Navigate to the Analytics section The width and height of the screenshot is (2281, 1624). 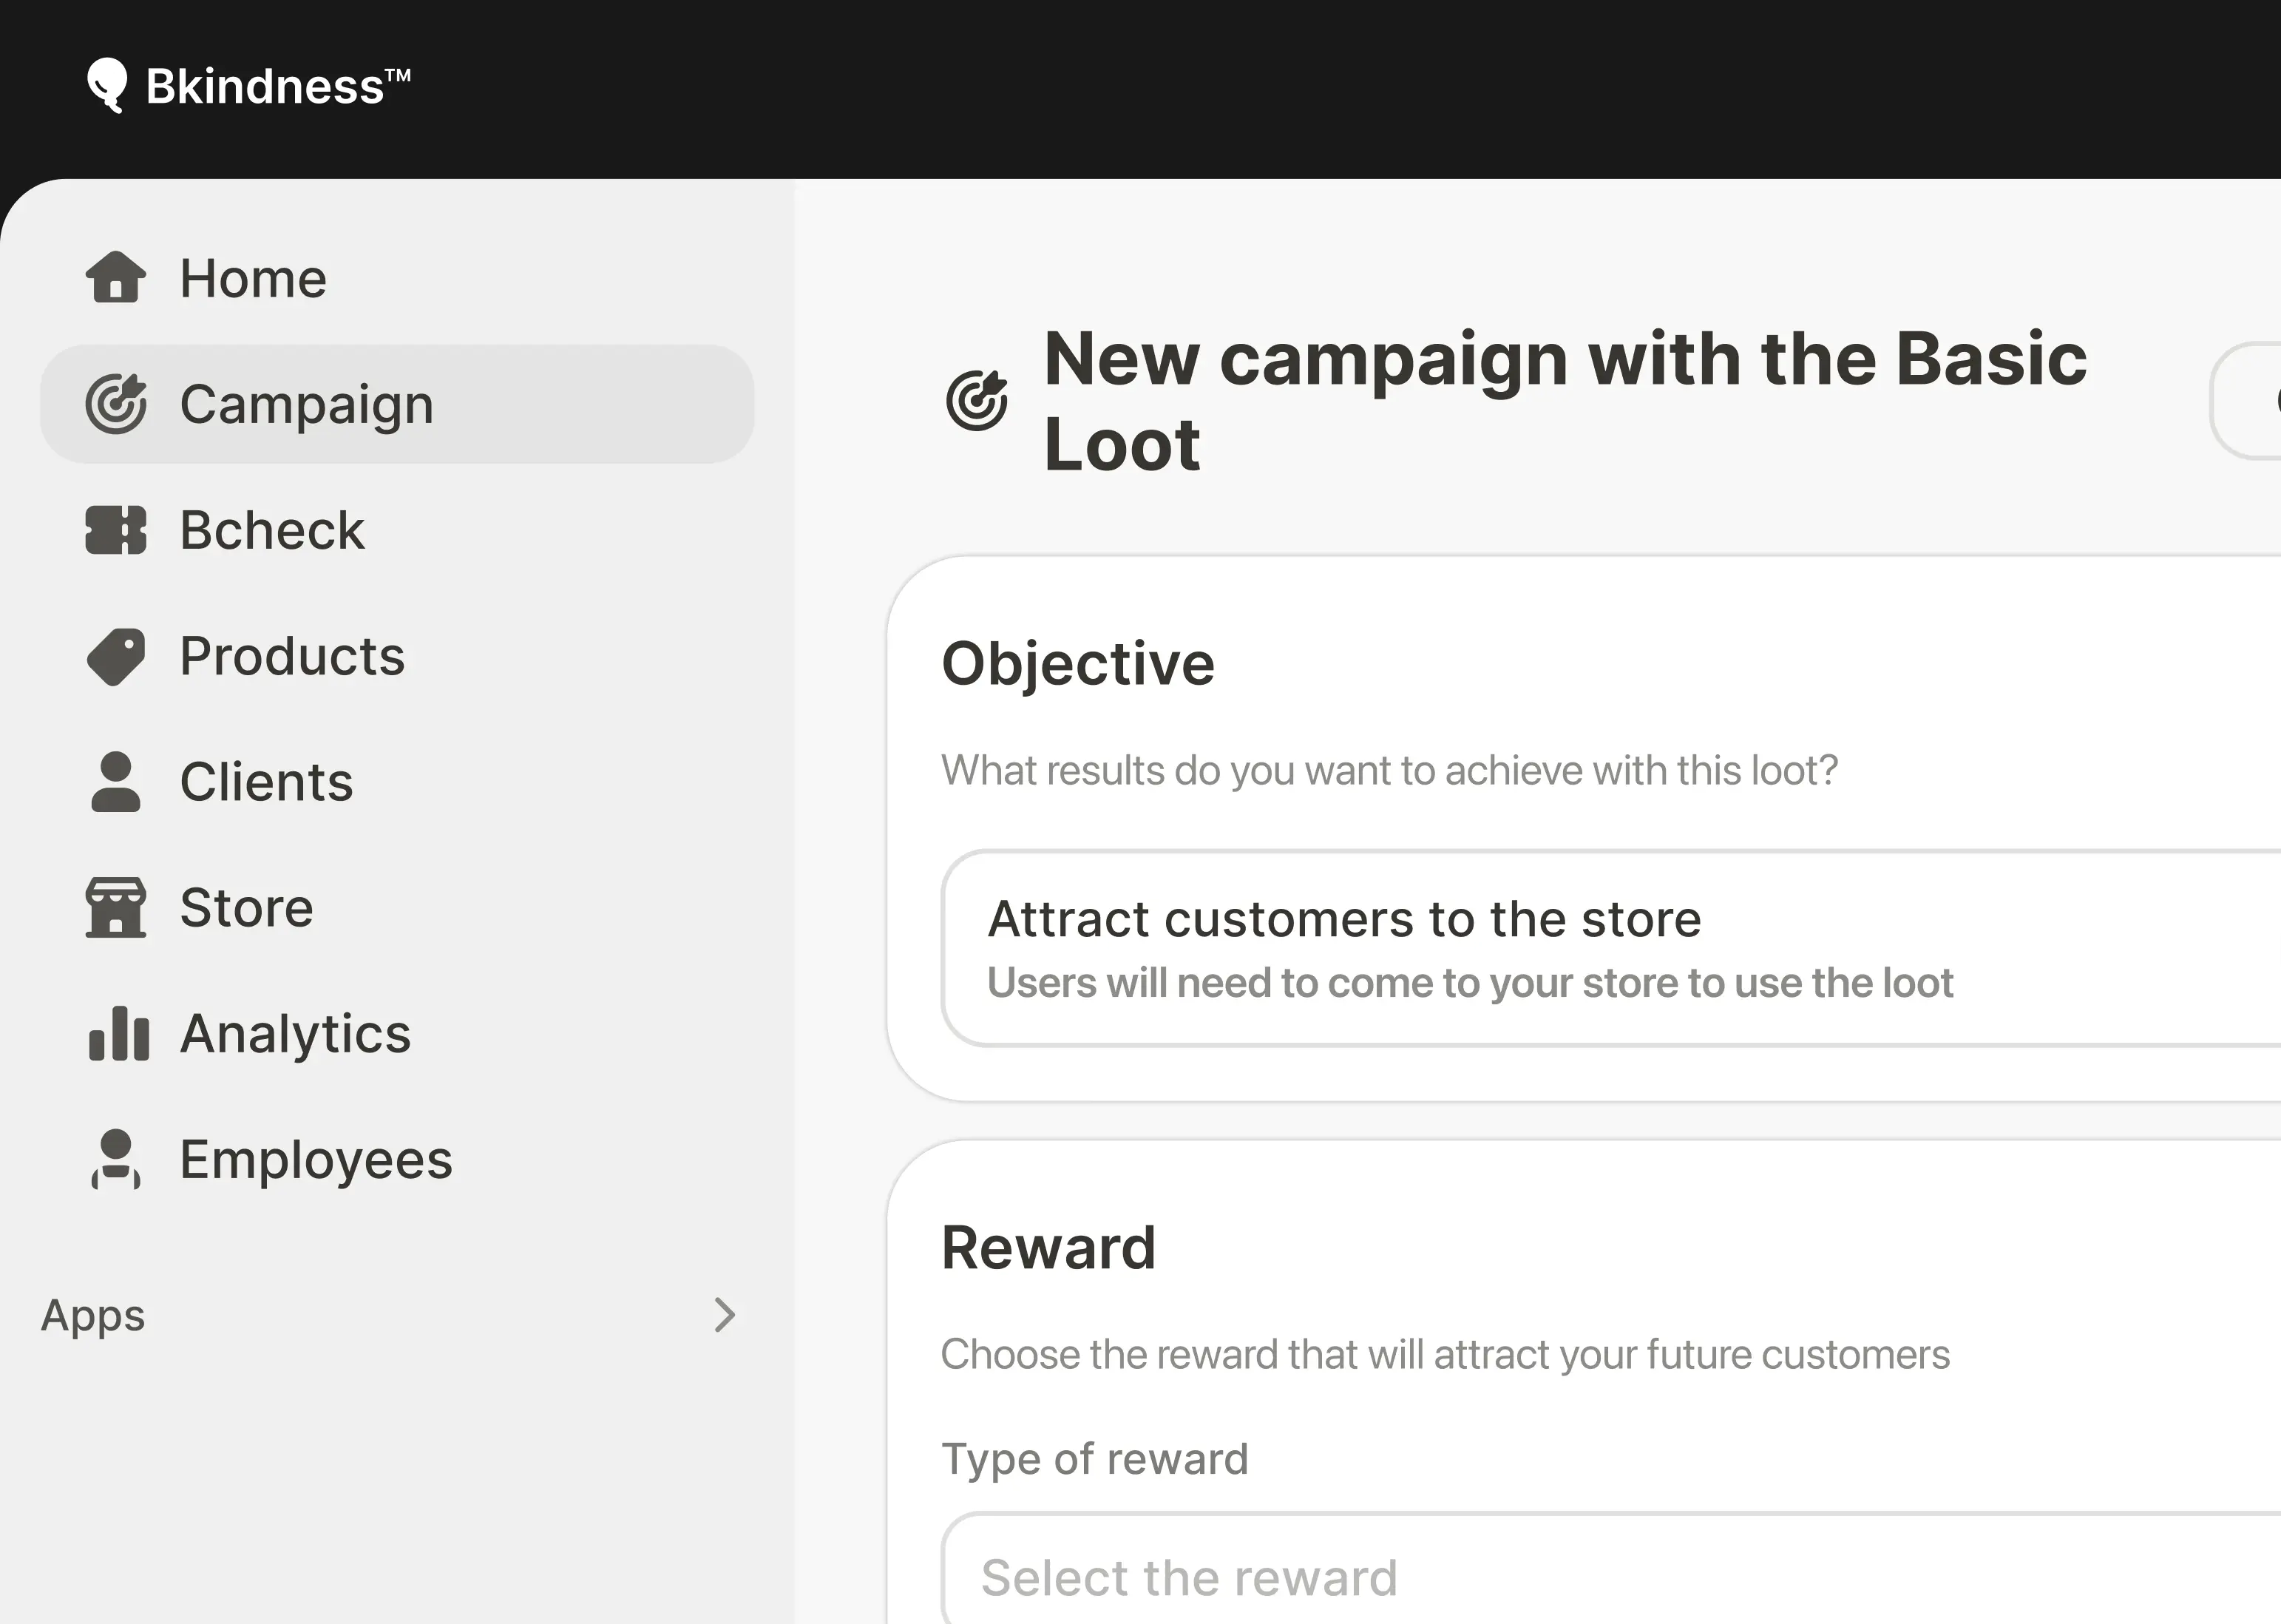[x=295, y=1033]
